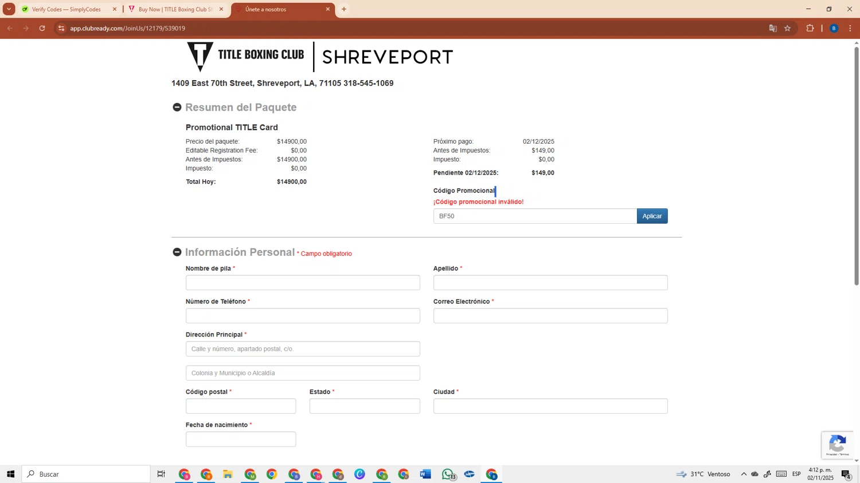The height and width of the screenshot is (483, 860).
Task: Open the Extensions puzzle icon
Action: (810, 28)
